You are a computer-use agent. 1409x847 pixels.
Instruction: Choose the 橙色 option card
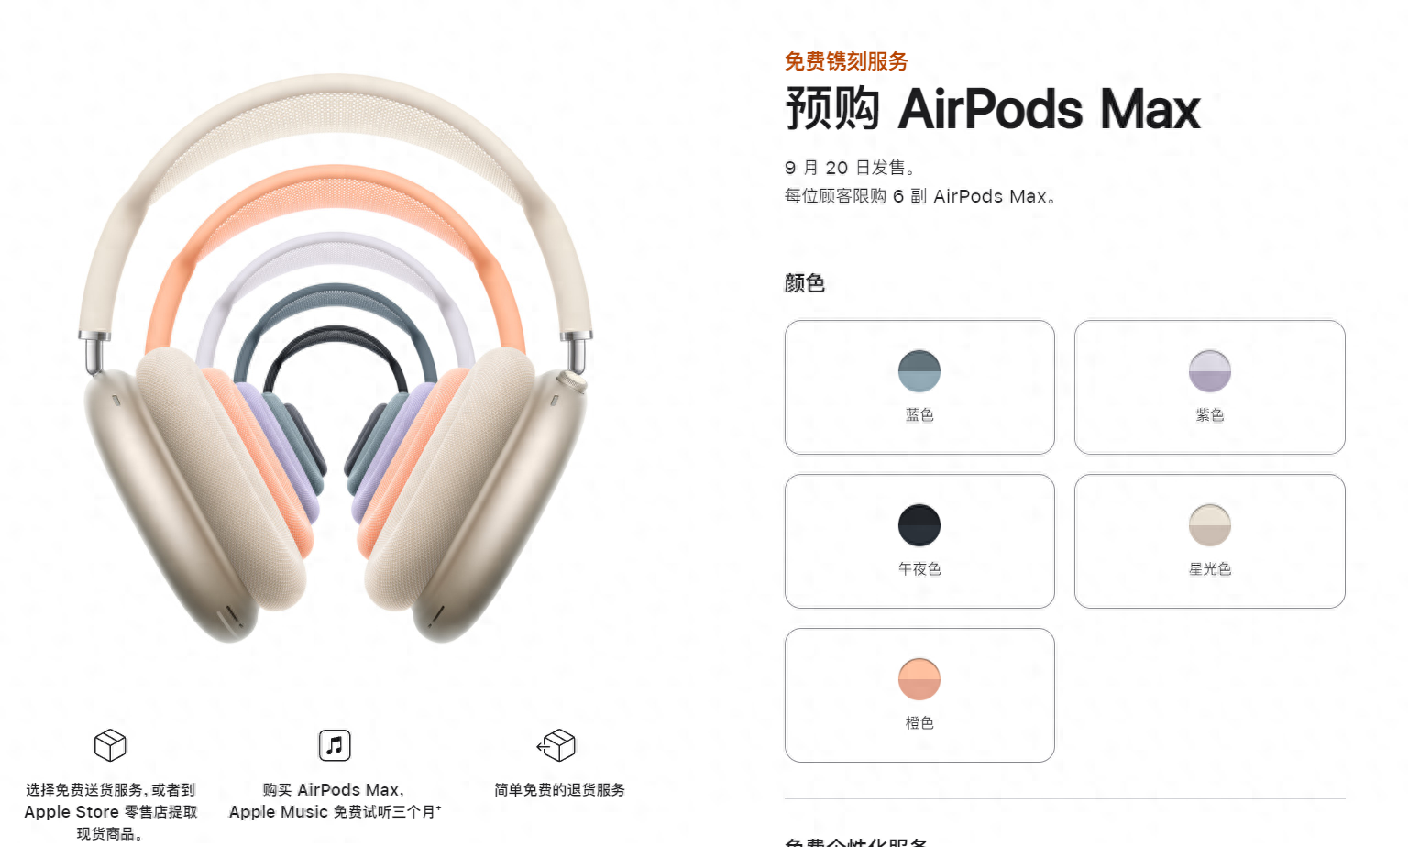point(919,695)
